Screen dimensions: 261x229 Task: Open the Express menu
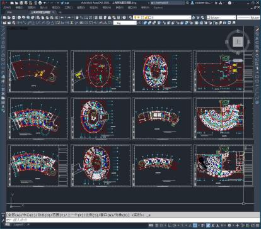pos(158,8)
